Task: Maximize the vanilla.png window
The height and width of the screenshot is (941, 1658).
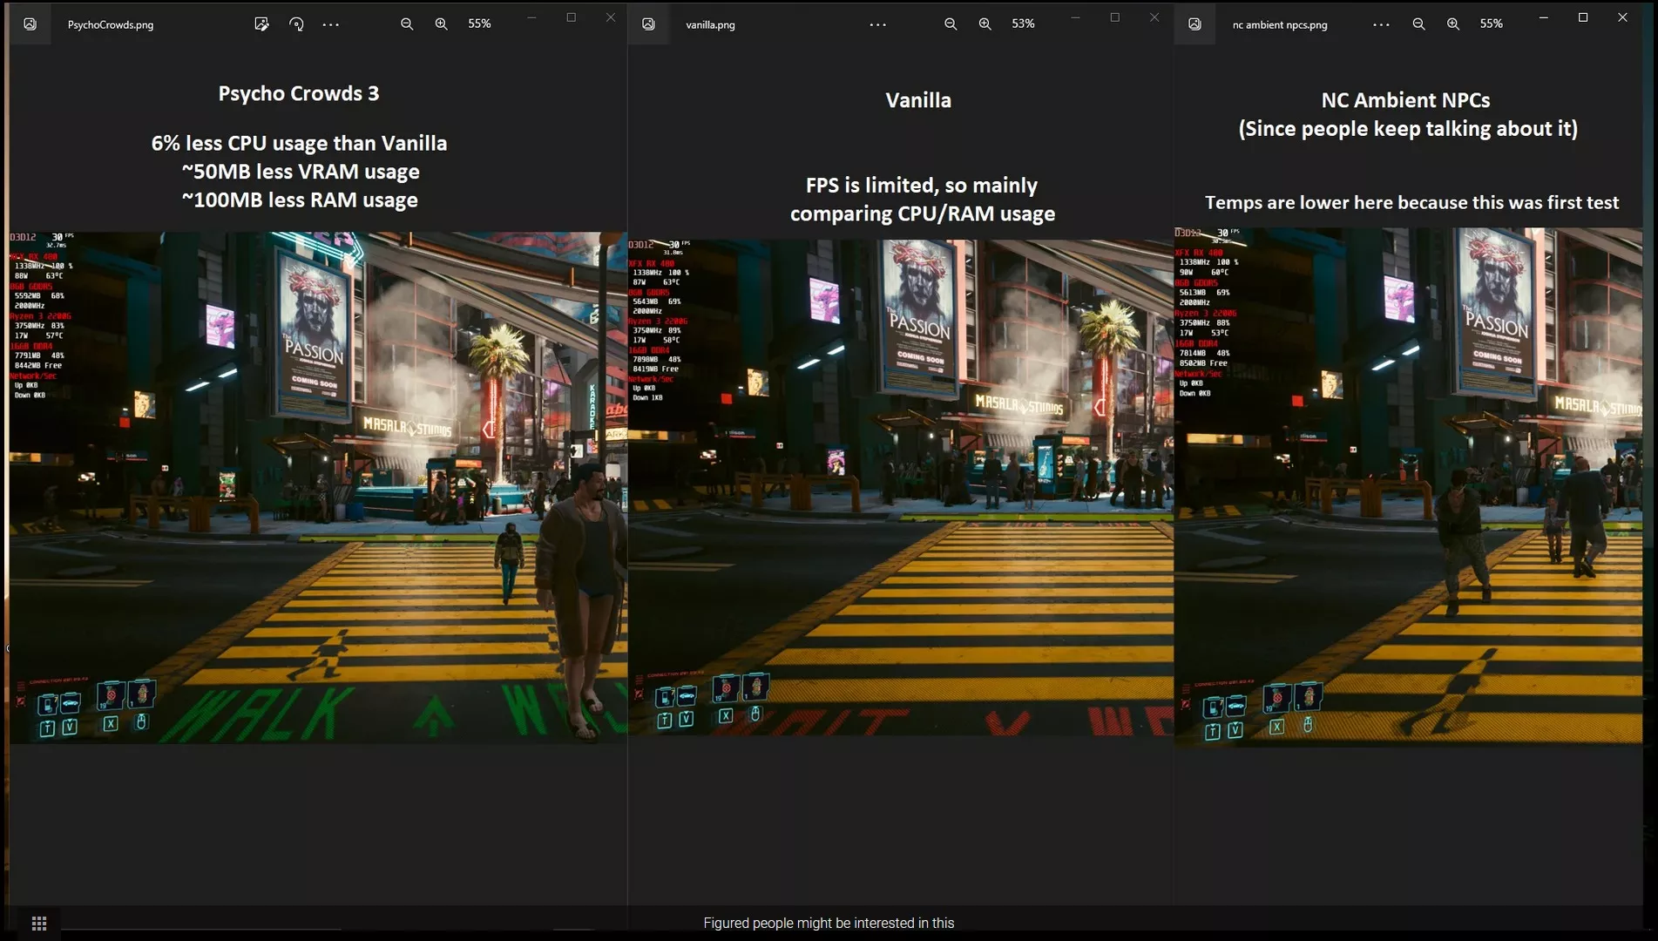Action: tap(1115, 17)
